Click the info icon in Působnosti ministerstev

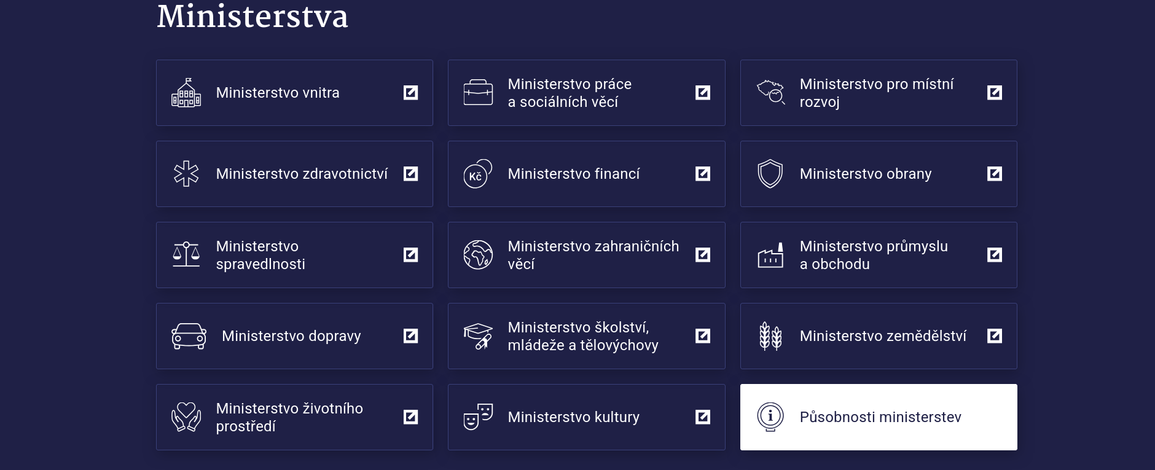pyautogui.click(x=770, y=417)
